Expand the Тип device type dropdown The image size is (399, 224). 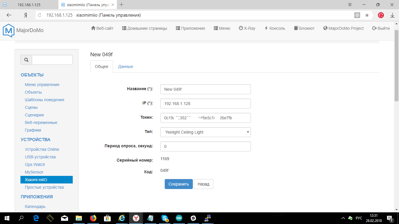pos(205,132)
